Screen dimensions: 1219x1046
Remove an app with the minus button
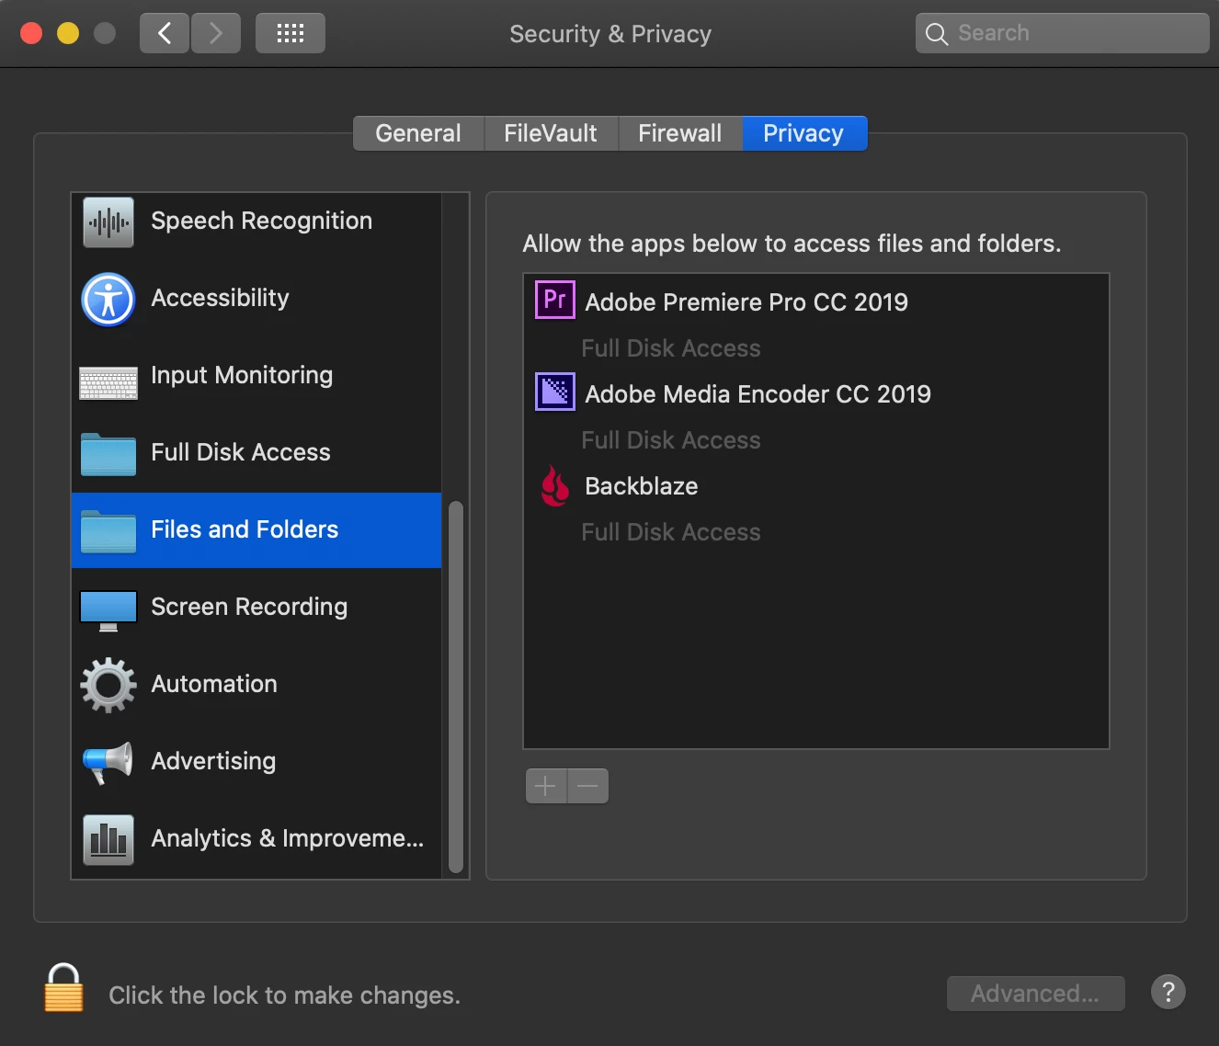coord(588,786)
